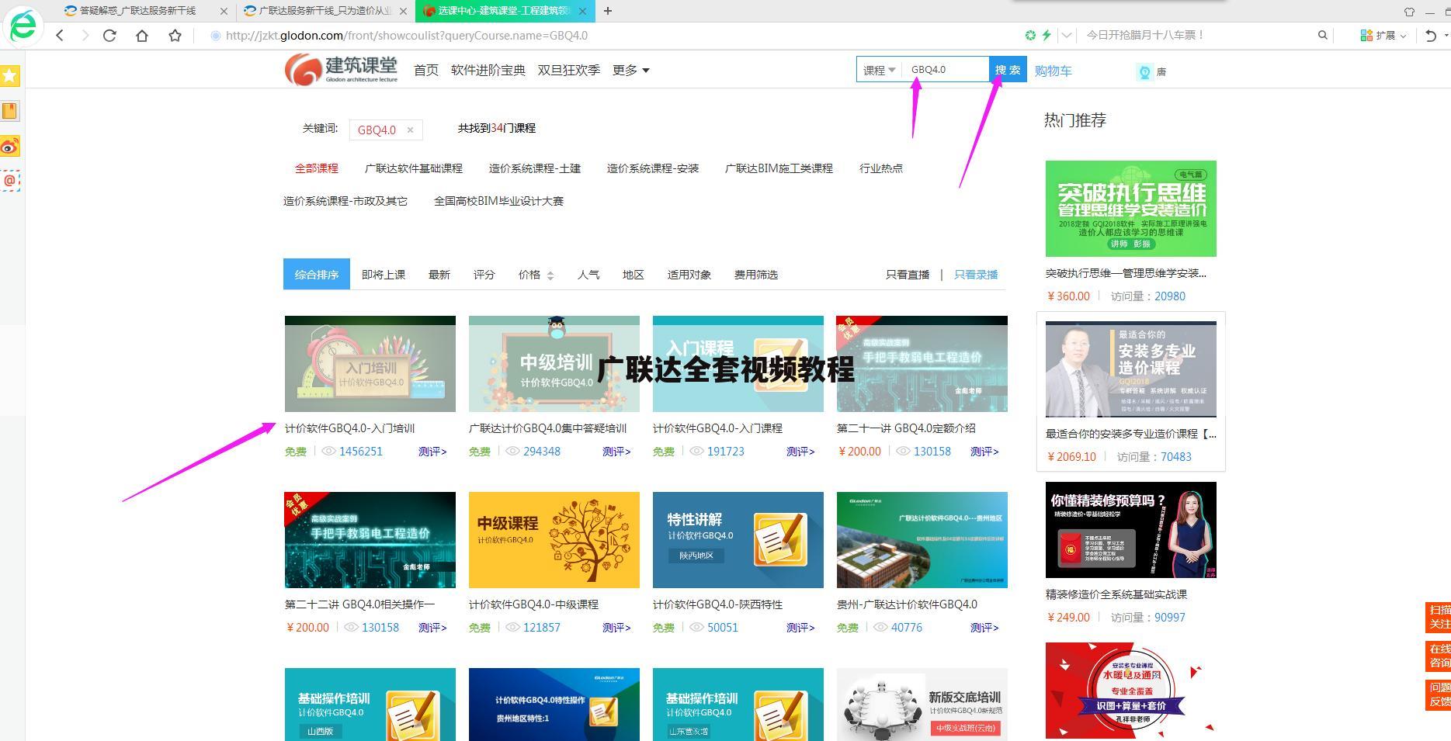Click the undo closed-tab arrow icon
Screen dimensions: 1451x741
(x=1430, y=36)
